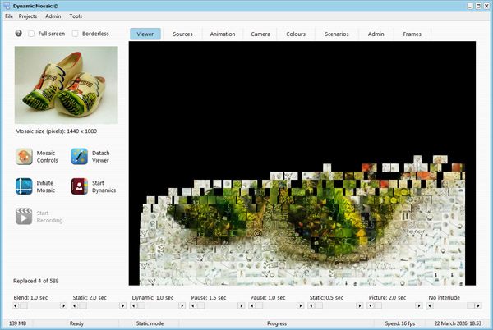Switch to the Sources tab
This screenshot has width=493, height=330.
182,34
